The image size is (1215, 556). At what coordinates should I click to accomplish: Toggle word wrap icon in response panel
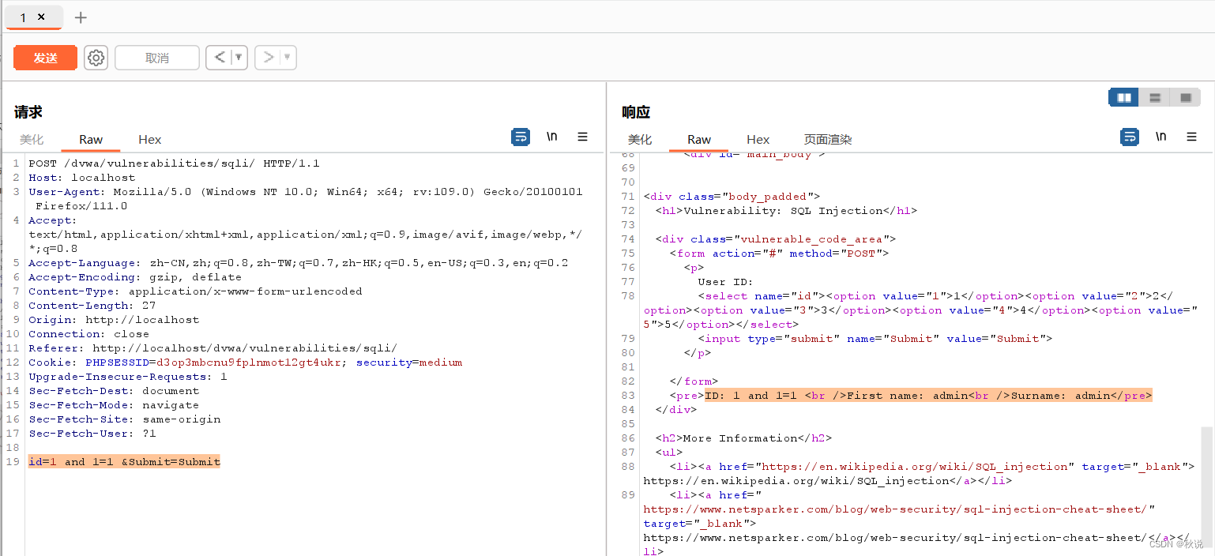(1130, 137)
